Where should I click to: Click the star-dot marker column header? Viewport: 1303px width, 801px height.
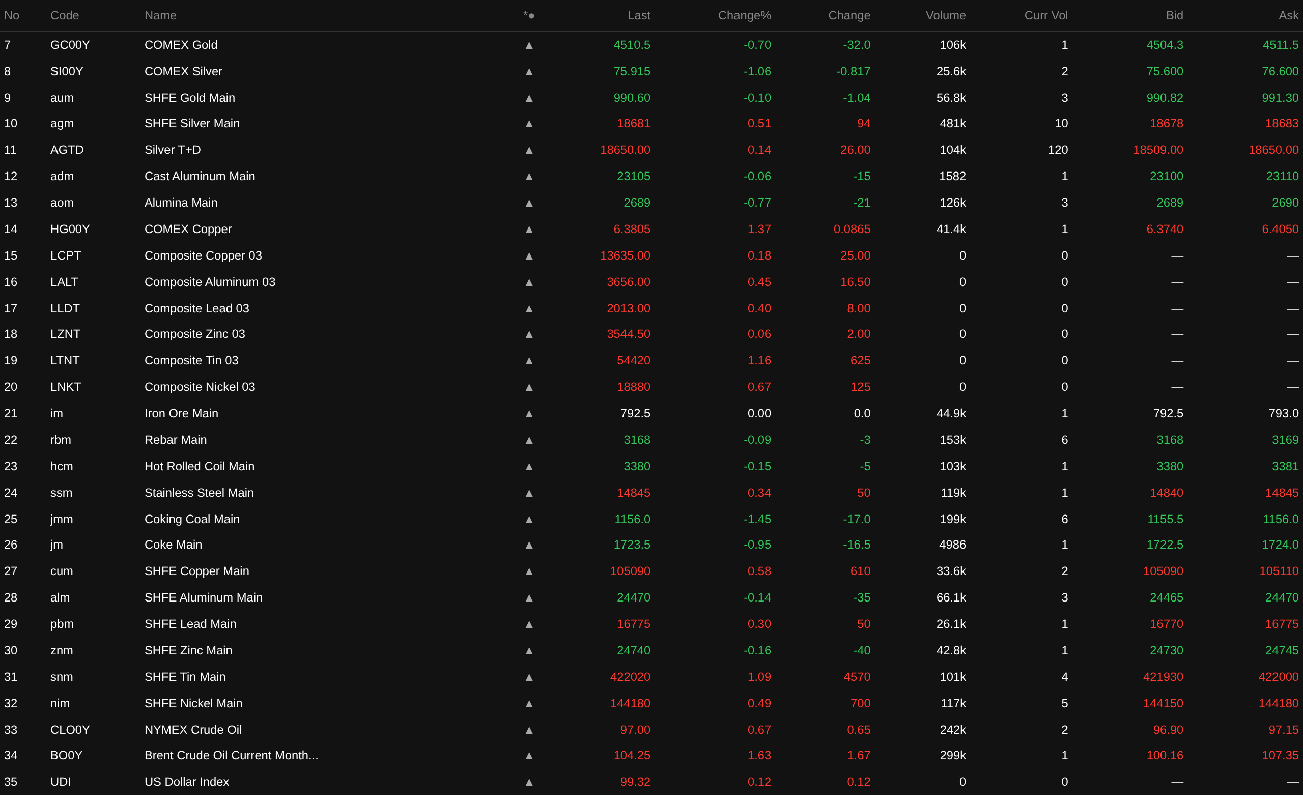[x=529, y=15]
